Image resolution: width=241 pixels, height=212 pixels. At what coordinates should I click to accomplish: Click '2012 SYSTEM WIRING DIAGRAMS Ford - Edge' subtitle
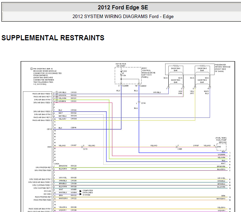tap(123, 16)
